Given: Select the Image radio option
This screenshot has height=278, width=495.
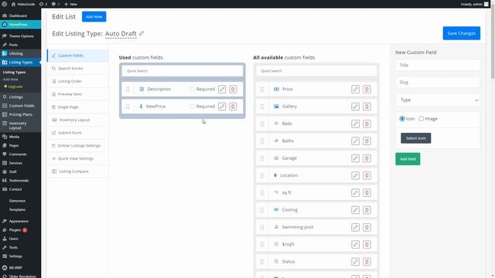Looking at the screenshot, I should (x=421, y=119).
